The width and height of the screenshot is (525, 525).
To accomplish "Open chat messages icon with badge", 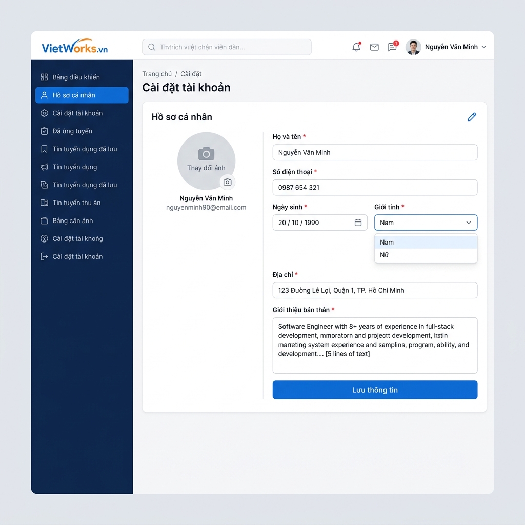I will (392, 47).
